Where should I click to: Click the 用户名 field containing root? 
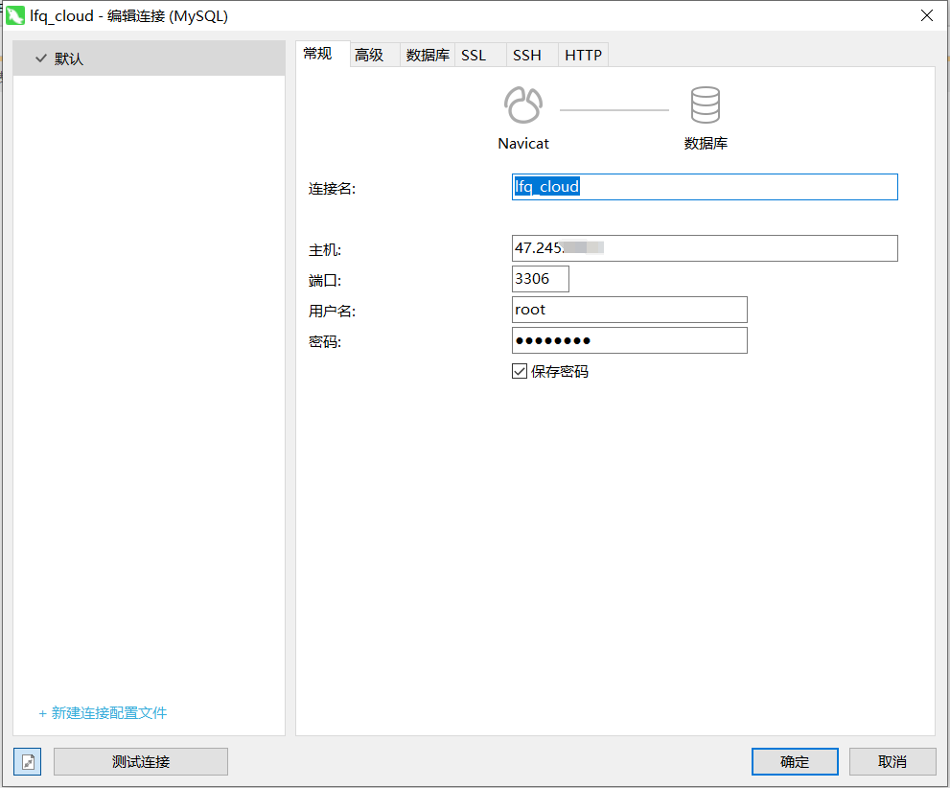click(630, 310)
